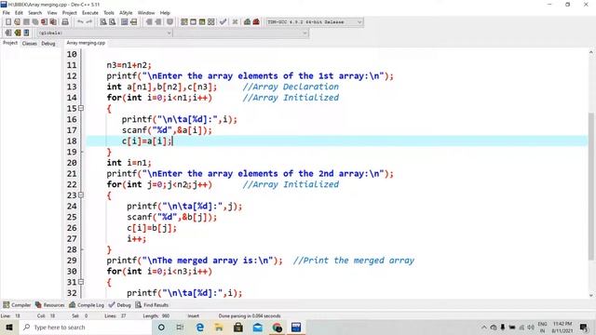596x335 pixels.
Task: Save the current file via toolbar
Action: tap(26, 22)
